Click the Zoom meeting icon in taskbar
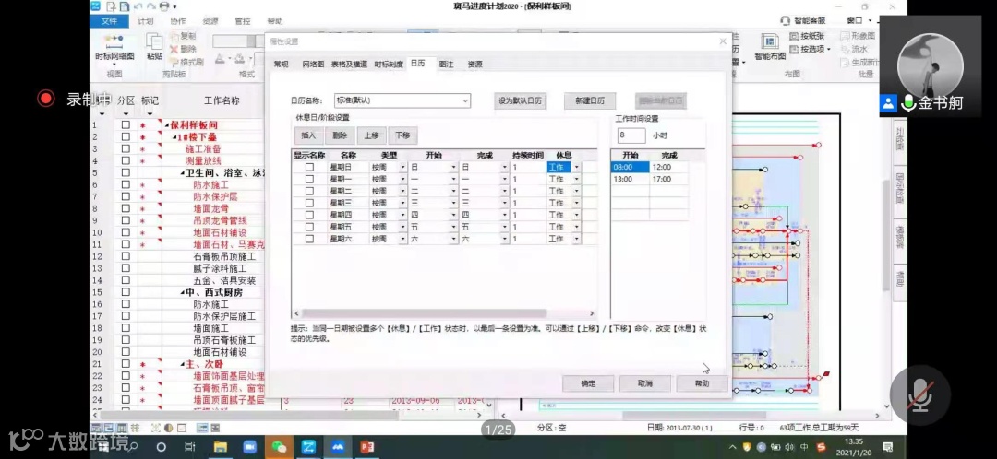The image size is (997, 459). tap(250, 447)
